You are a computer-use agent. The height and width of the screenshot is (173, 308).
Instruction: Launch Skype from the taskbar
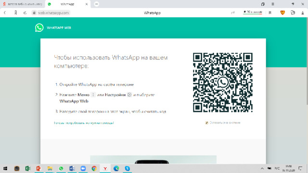coord(127,169)
